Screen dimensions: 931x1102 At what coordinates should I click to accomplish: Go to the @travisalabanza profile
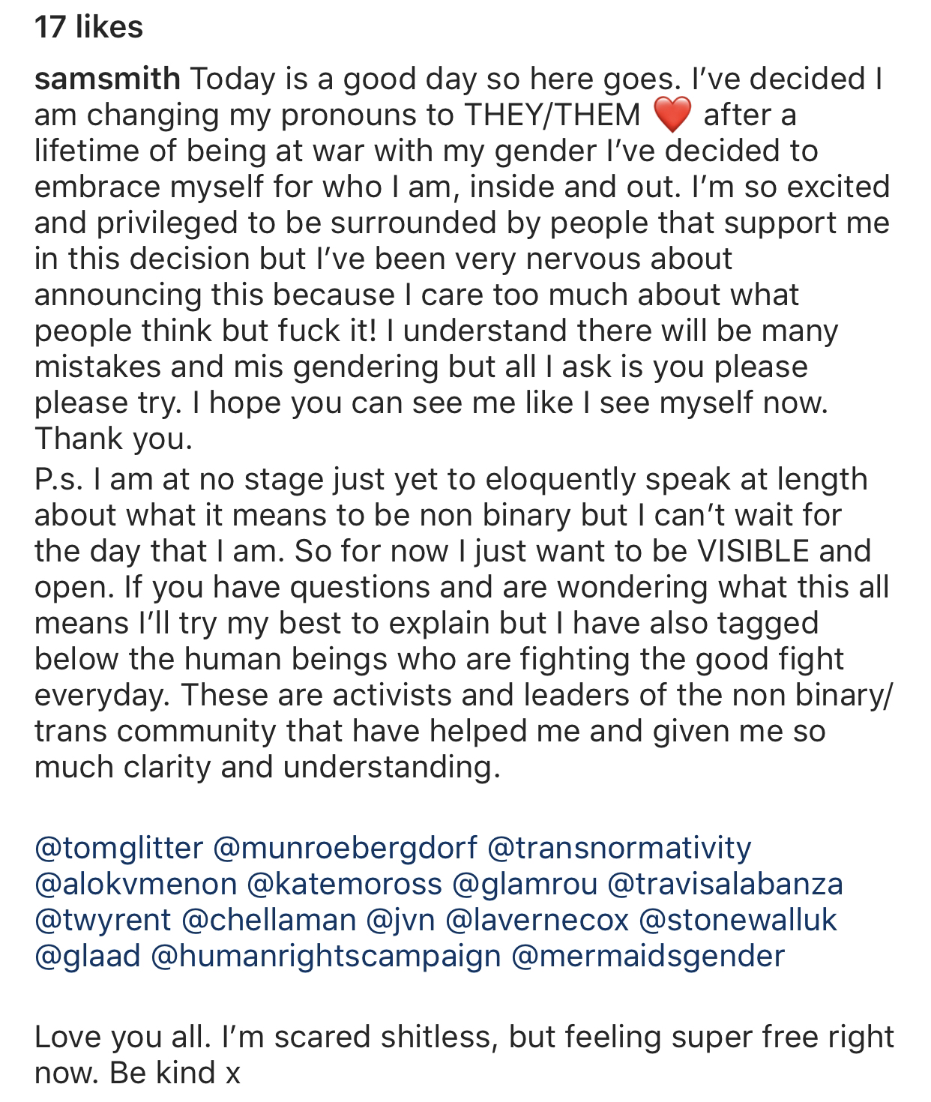click(x=726, y=884)
